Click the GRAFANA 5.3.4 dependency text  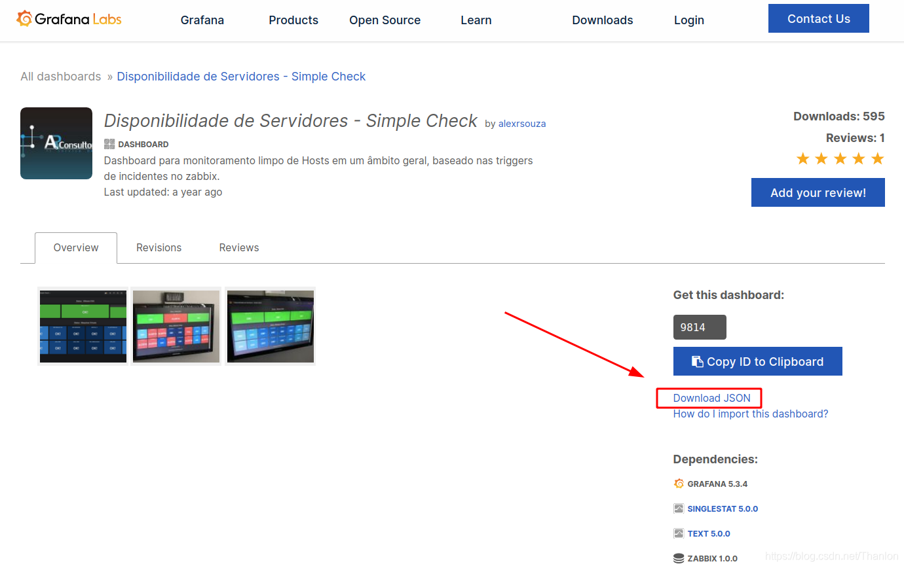[x=717, y=484]
